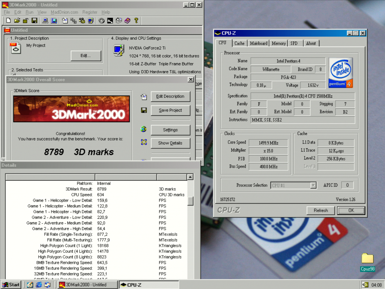Screen dimensions: 385x289
Task: Click the 3DMark2000 MadOnion.com banner image
Action: pos(72,109)
